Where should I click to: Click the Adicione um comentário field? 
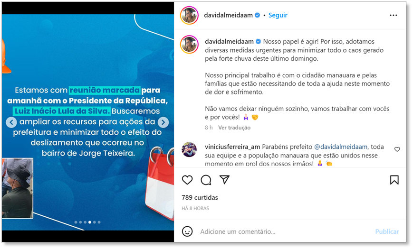click(285, 231)
